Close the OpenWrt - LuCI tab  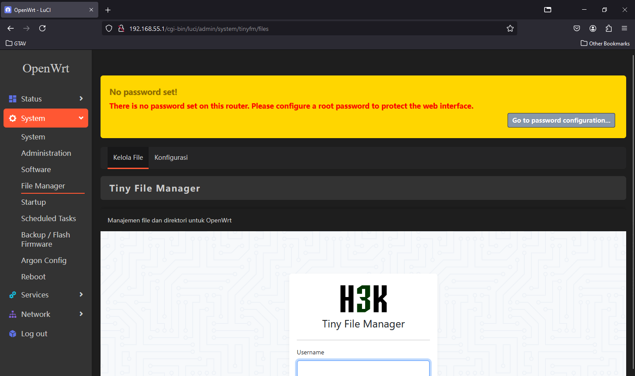pyautogui.click(x=91, y=10)
